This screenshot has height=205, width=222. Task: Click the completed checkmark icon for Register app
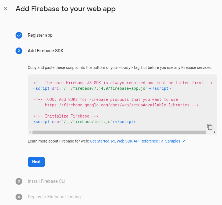19,35
